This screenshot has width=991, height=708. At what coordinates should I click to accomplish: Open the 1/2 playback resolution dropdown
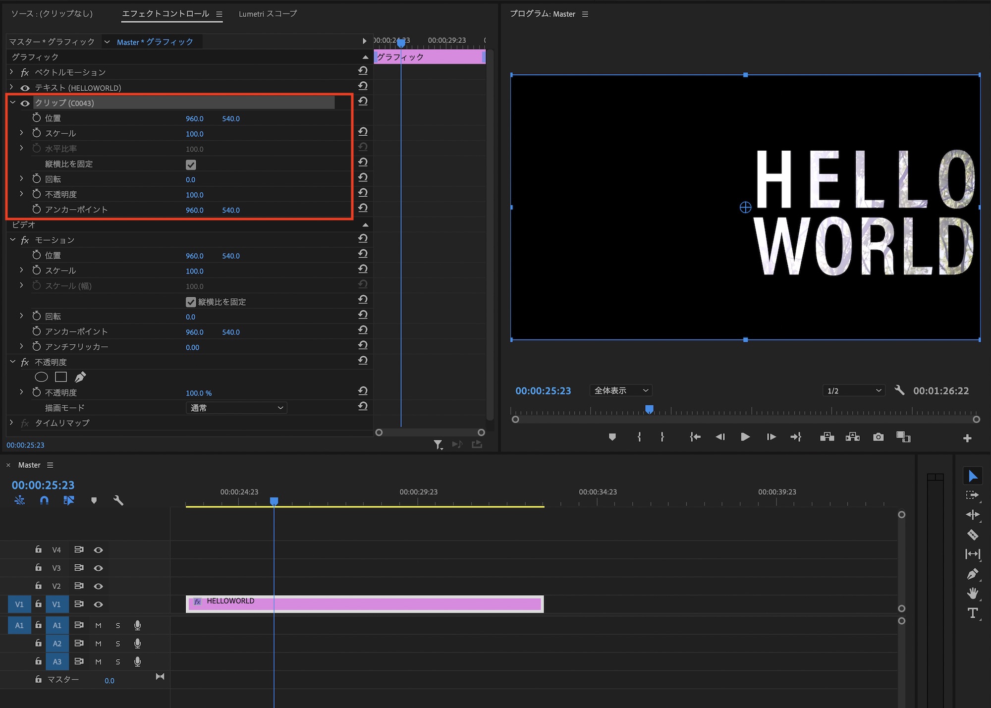pyautogui.click(x=853, y=391)
